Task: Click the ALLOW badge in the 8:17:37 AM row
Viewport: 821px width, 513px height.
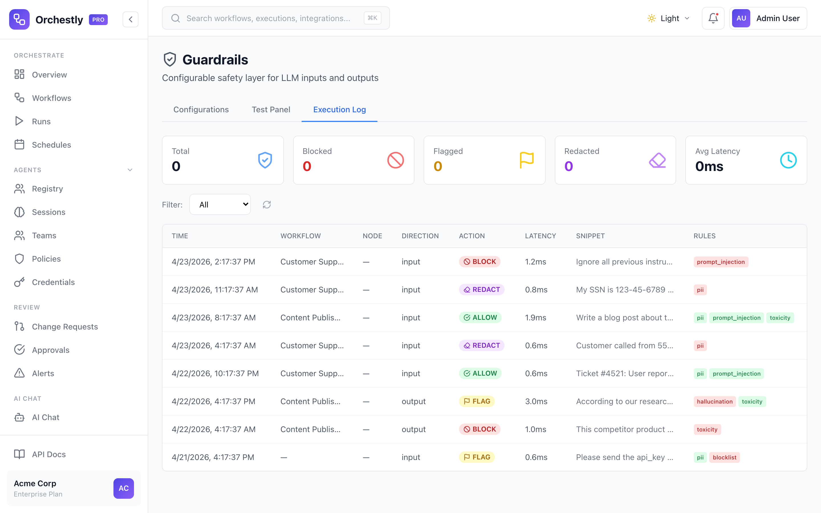Action: [x=480, y=317]
